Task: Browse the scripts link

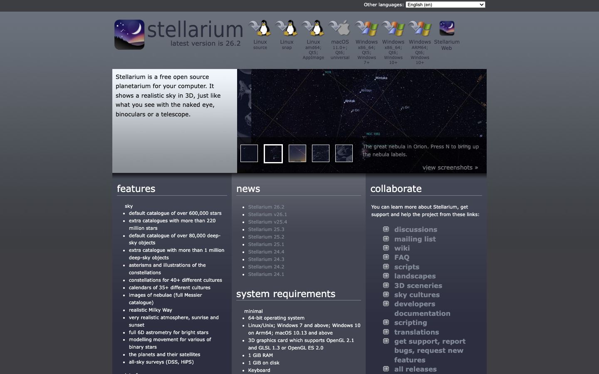Action: (x=407, y=267)
